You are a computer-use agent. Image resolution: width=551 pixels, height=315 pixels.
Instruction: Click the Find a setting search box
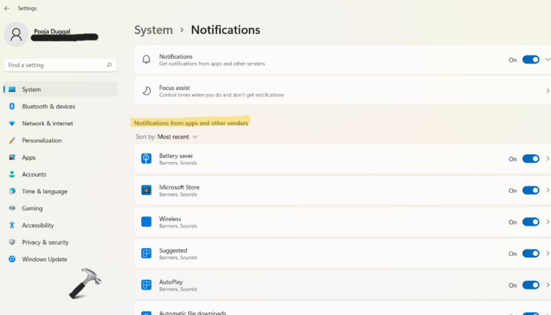(x=55, y=65)
